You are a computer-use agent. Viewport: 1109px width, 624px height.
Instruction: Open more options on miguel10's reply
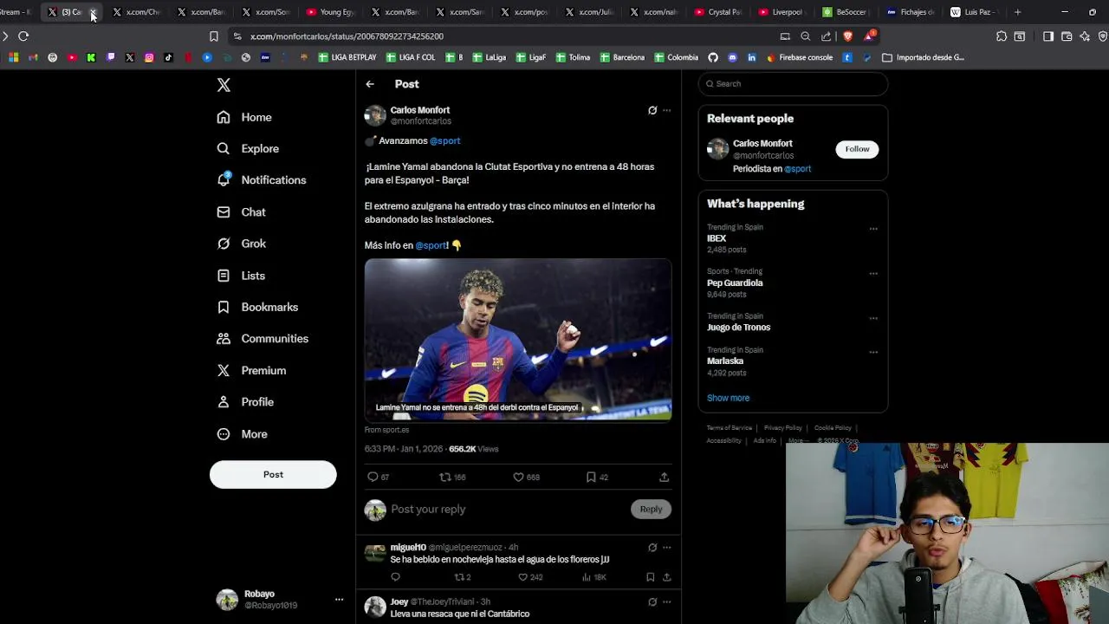point(666,548)
